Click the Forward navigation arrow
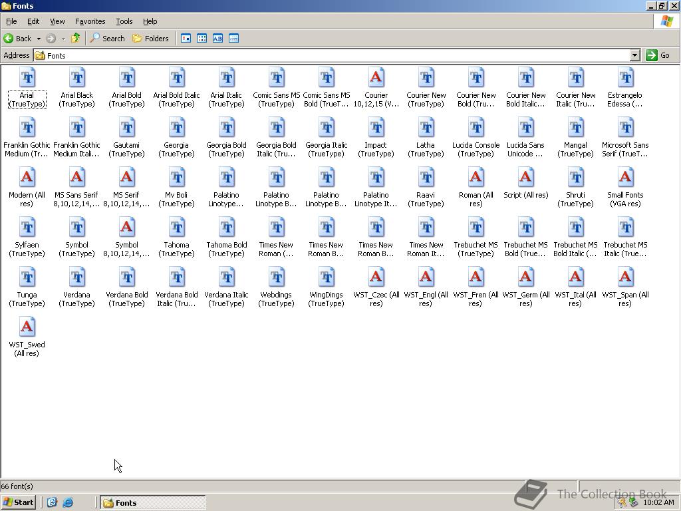 tap(51, 38)
